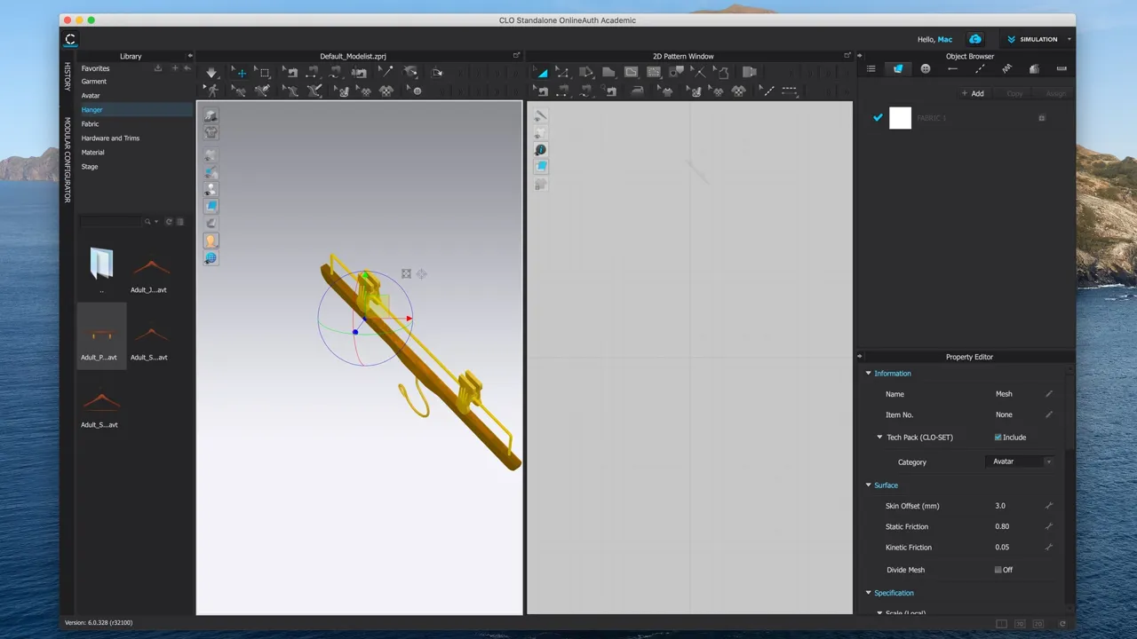Select the Polygon pattern tool
1137x639 pixels.
tap(608, 73)
